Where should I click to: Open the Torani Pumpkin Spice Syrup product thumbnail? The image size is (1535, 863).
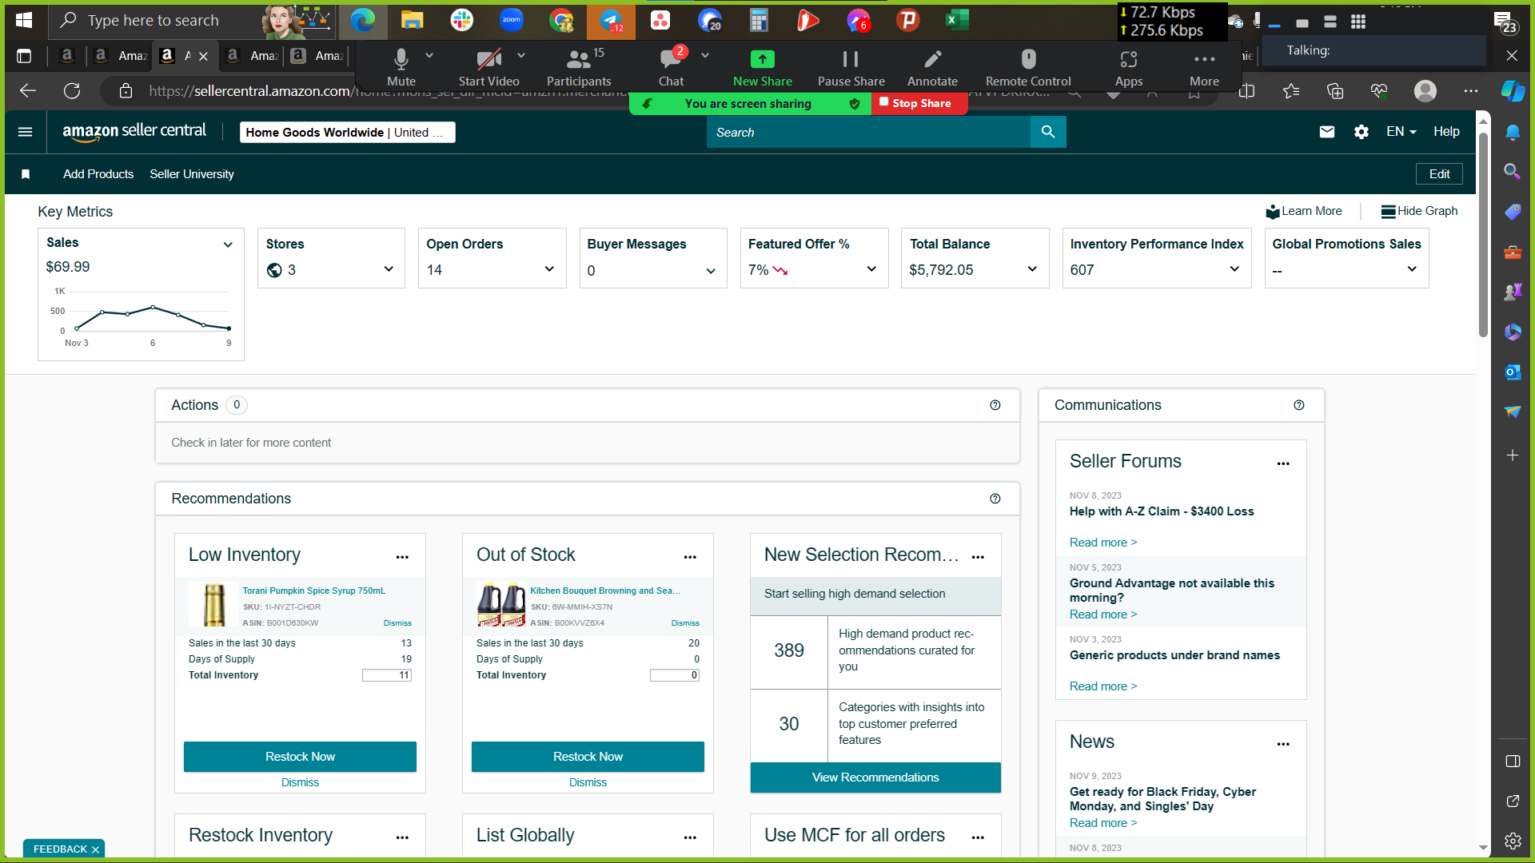click(213, 605)
